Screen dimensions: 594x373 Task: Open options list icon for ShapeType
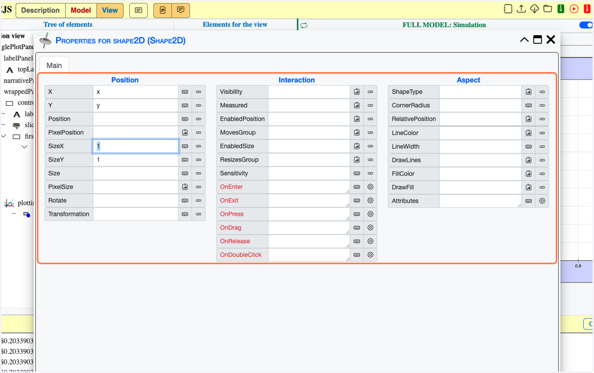(x=529, y=92)
